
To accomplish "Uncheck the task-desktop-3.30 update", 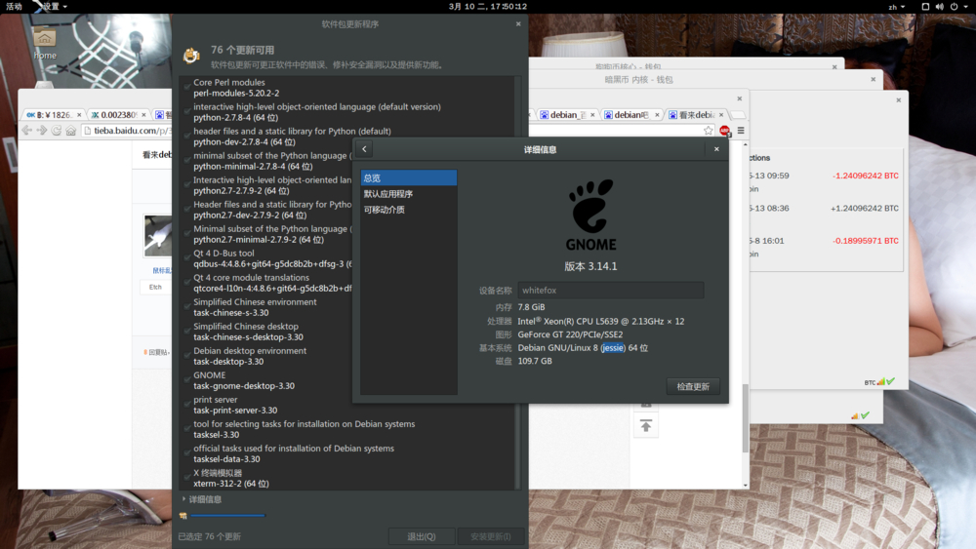I will (187, 356).
